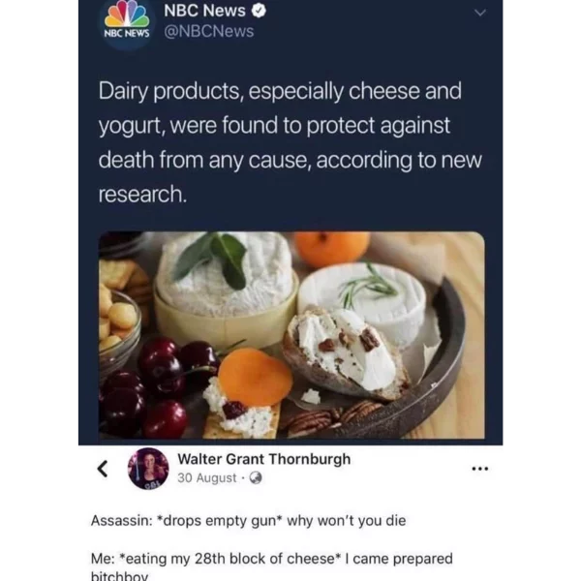Open the three-dot post options menu
The width and height of the screenshot is (581, 581).
(x=480, y=469)
